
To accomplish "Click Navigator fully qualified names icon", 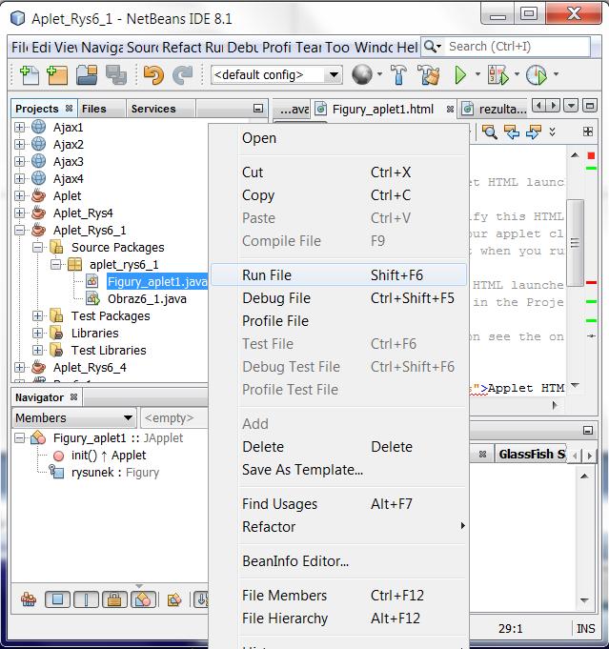I will (x=174, y=598).
